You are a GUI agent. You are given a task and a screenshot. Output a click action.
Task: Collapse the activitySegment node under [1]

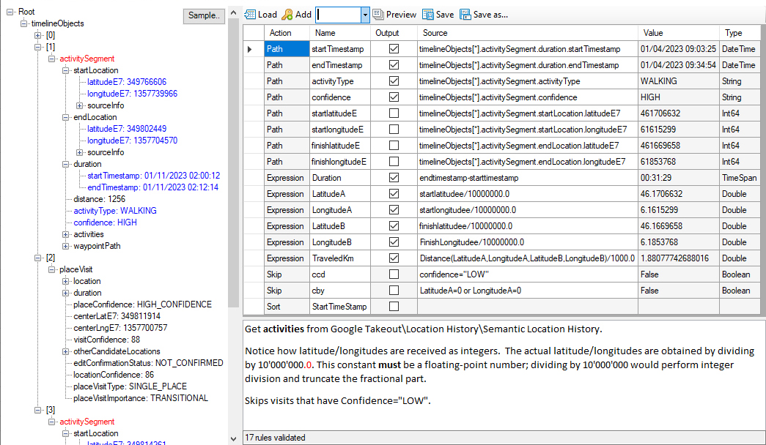click(x=52, y=59)
